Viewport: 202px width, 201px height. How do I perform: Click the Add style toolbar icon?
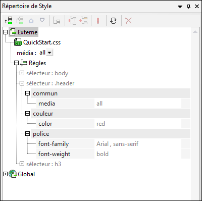click(9, 21)
